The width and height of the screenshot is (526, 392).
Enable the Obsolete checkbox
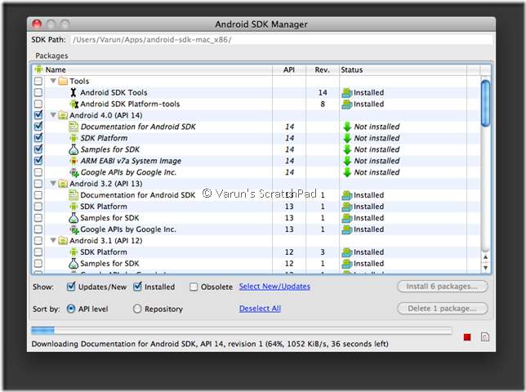[194, 287]
